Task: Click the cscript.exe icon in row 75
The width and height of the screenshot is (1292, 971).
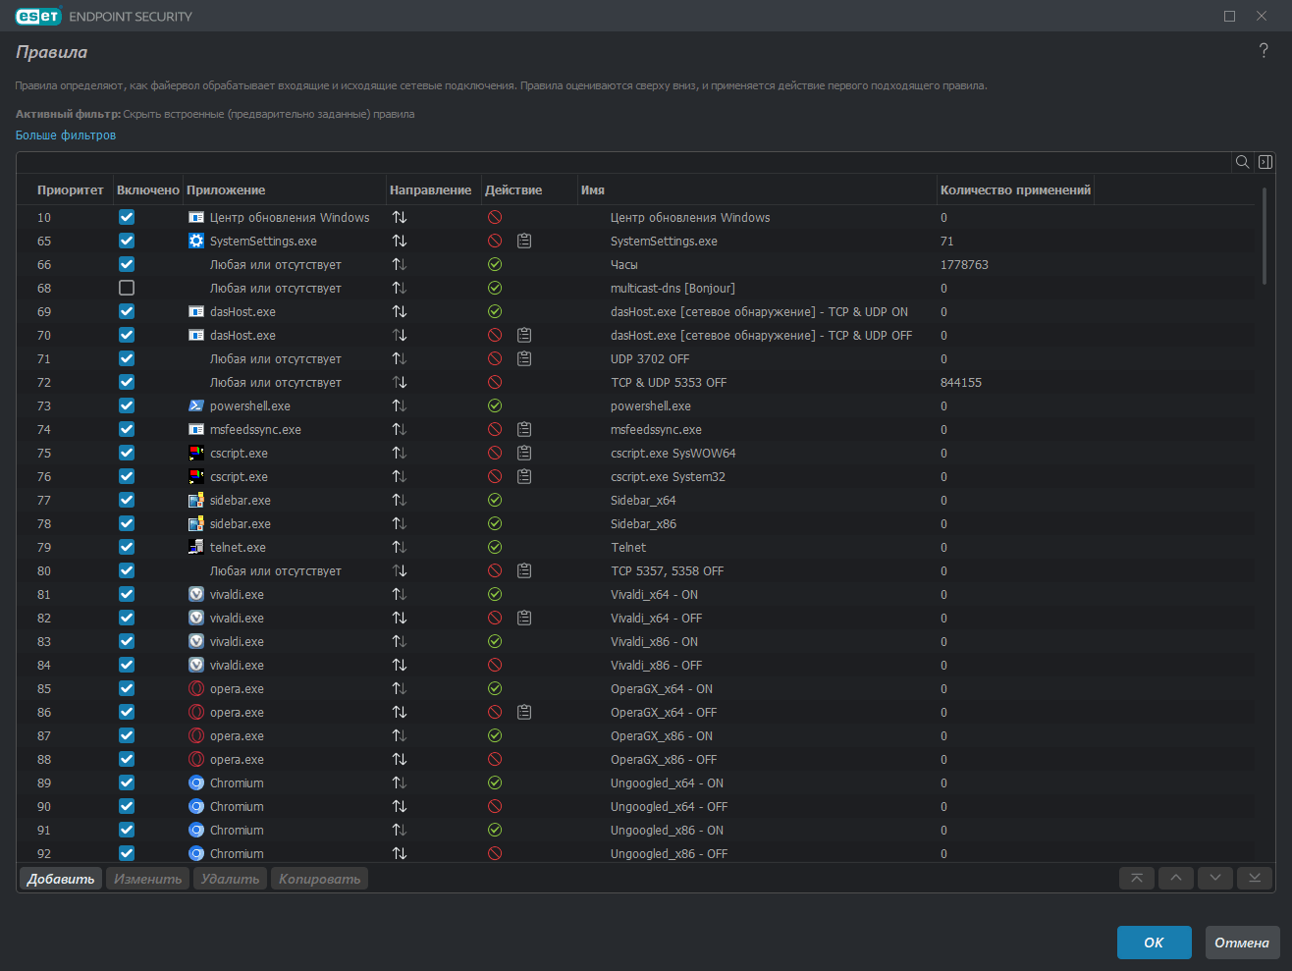Action: click(196, 453)
